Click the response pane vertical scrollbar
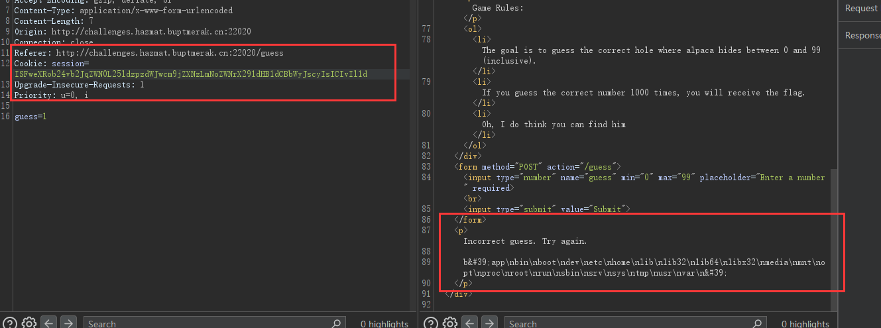The image size is (881, 328). click(834, 239)
